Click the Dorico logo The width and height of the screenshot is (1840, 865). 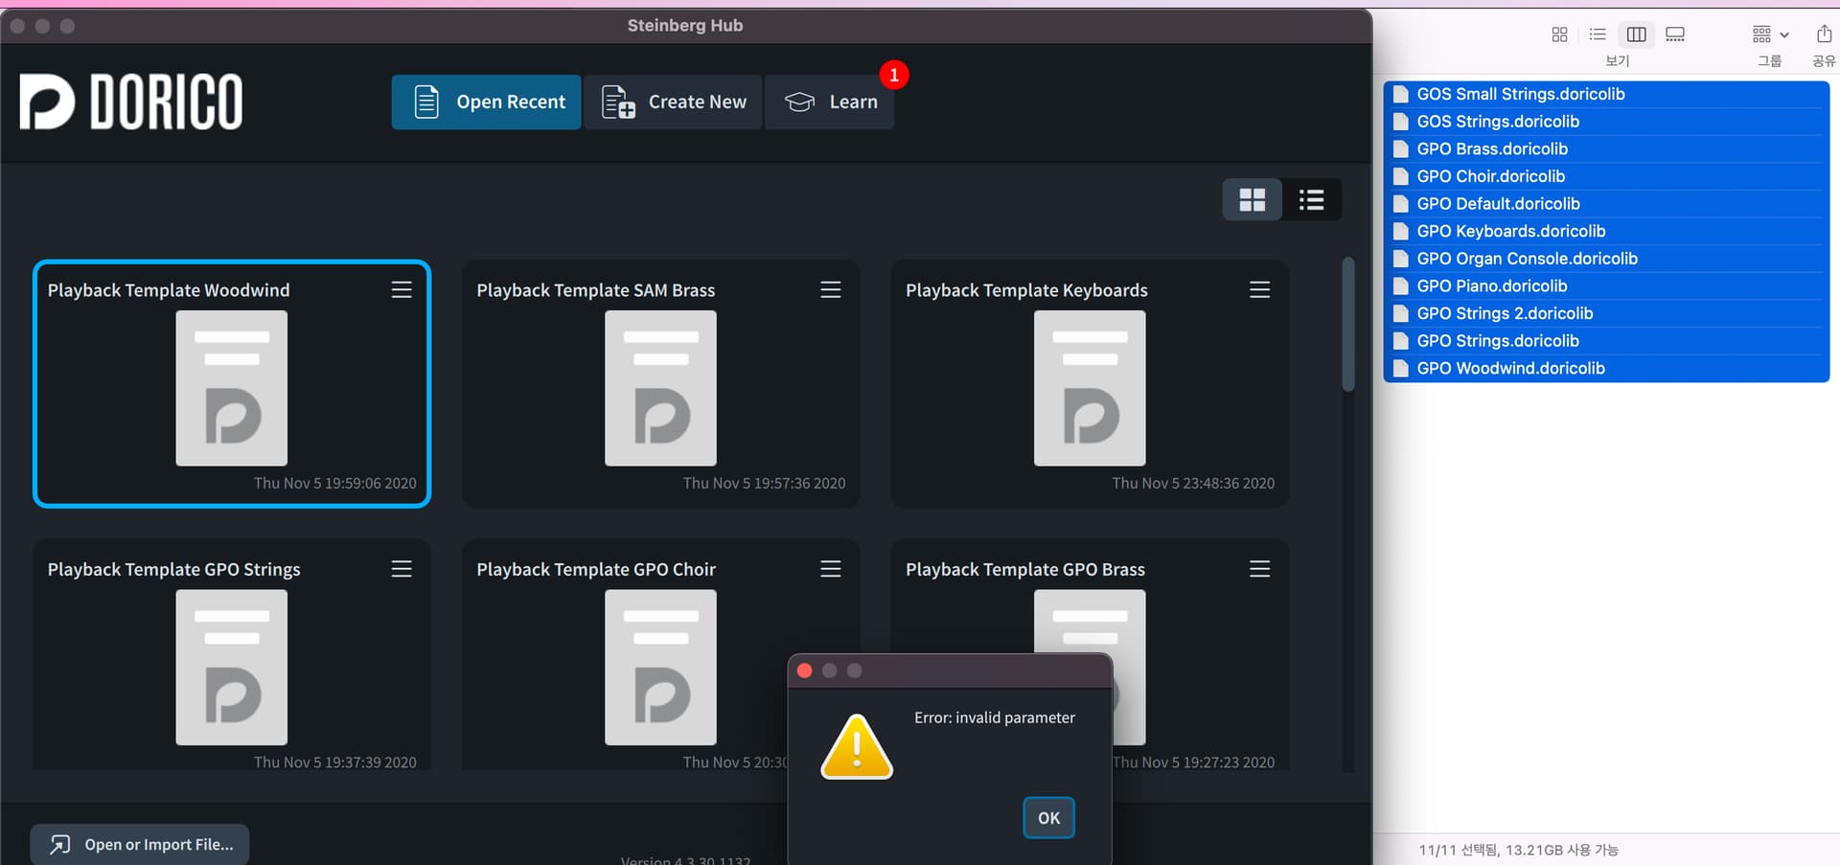coord(131,102)
